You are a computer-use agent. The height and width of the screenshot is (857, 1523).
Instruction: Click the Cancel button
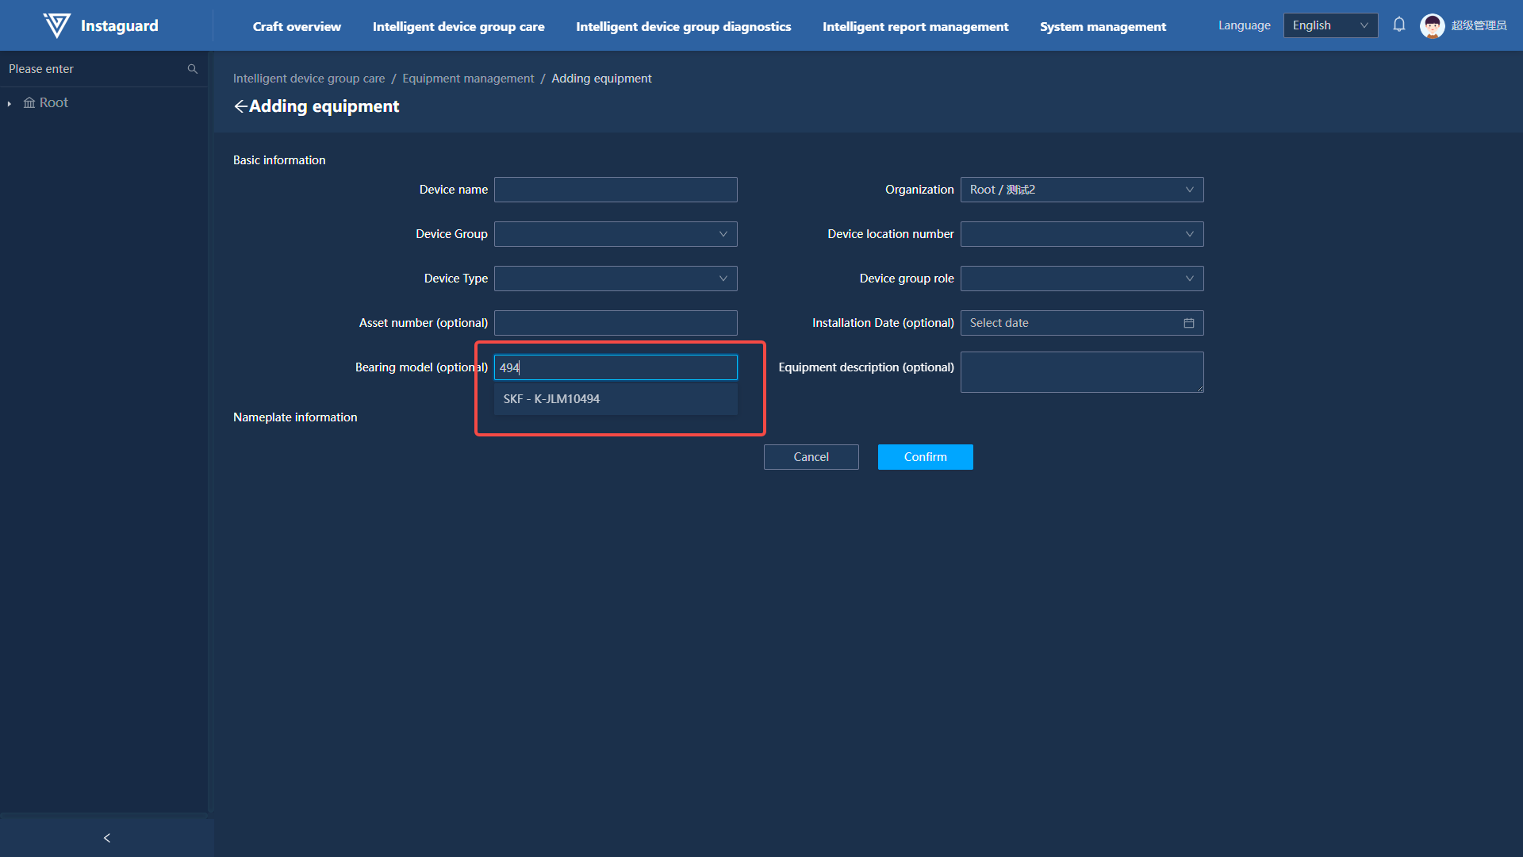(x=811, y=457)
